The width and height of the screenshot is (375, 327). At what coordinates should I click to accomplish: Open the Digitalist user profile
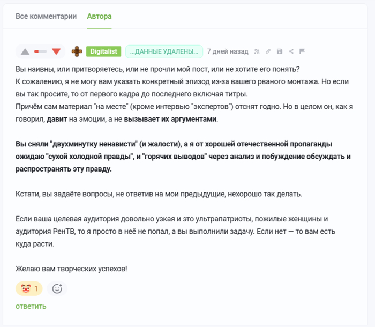tap(103, 51)
